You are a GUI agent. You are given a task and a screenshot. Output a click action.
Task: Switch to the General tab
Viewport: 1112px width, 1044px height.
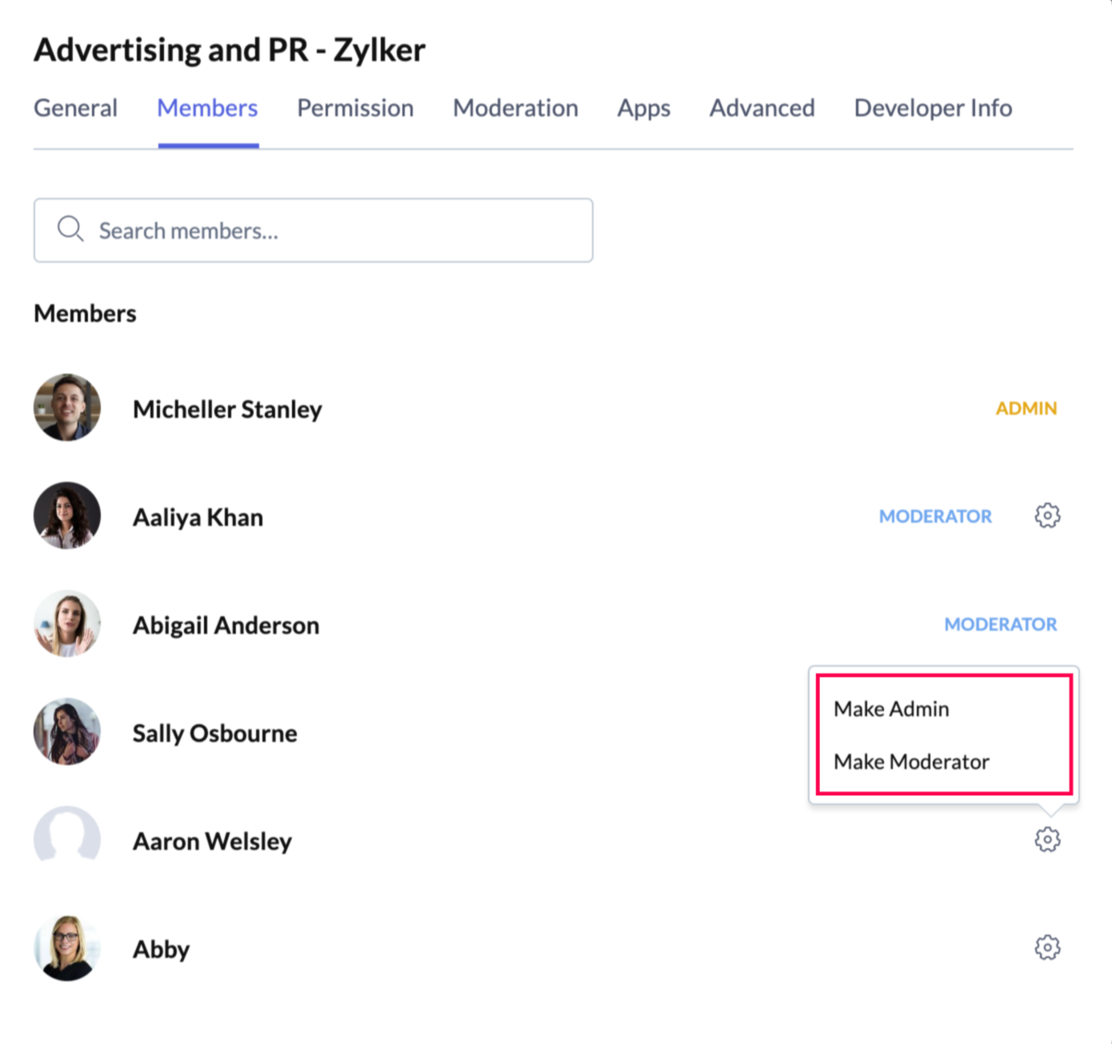75,108
